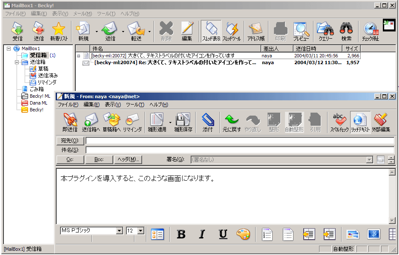Click the 返信 (Reply) envelope icon
399x255 pixels.
(110, 31)
